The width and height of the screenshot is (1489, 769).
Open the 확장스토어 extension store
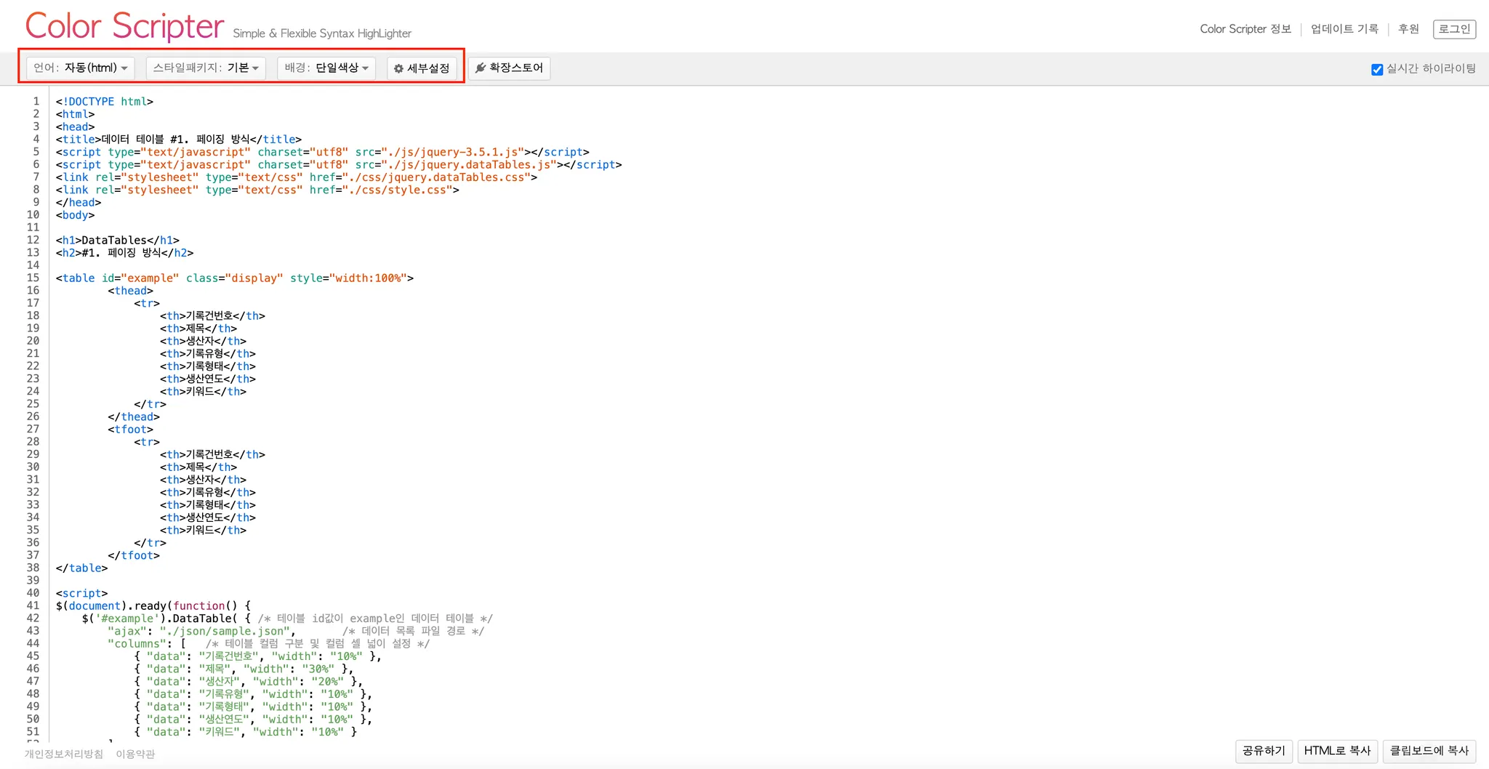[509, 68]
